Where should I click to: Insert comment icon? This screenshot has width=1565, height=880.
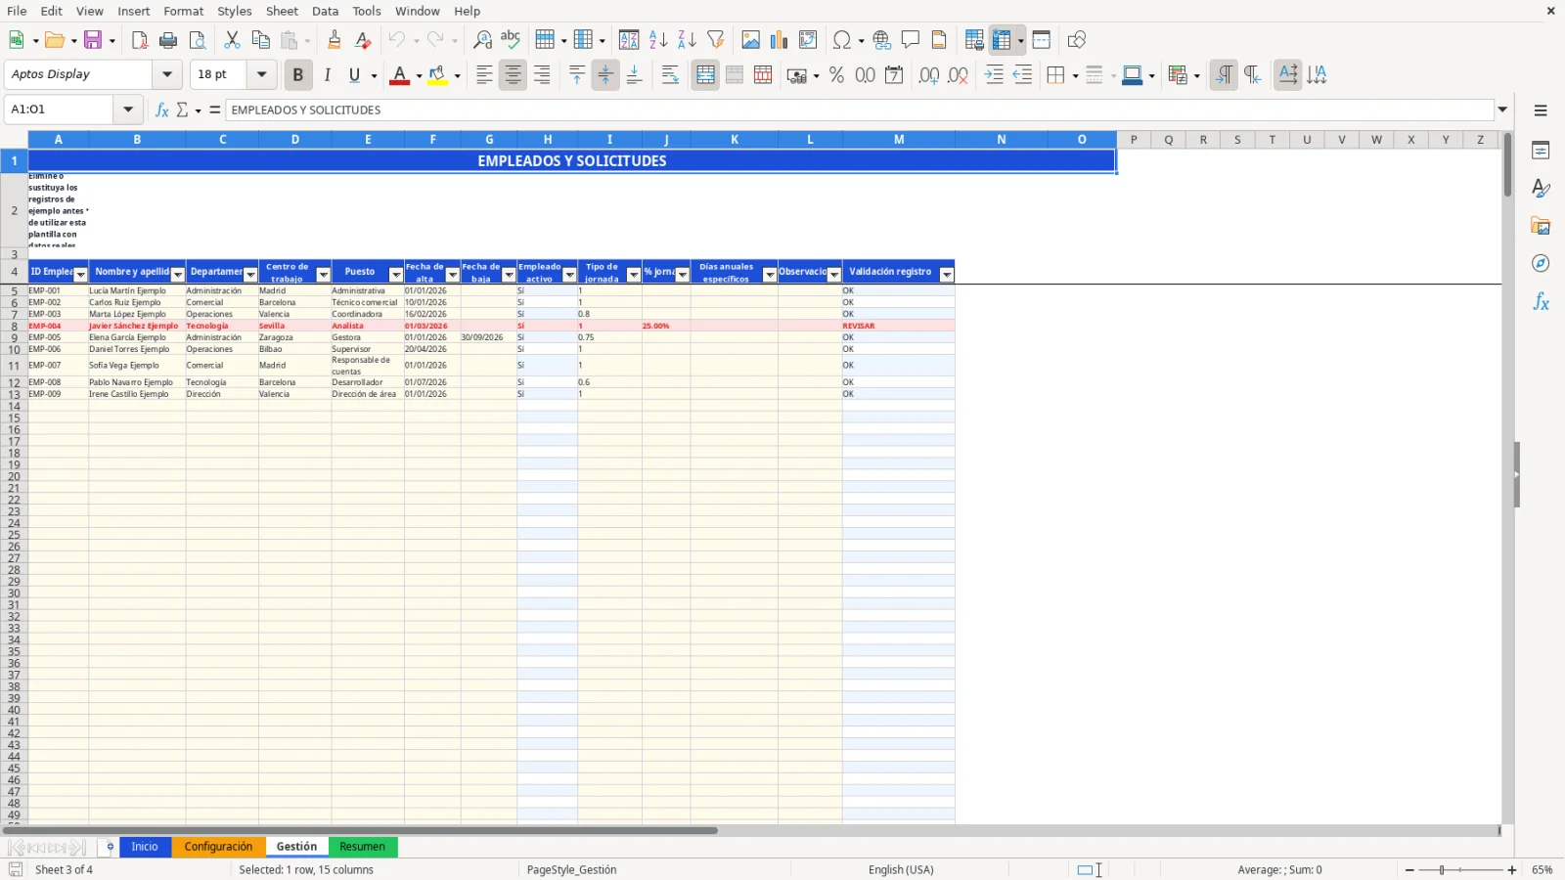[911, 40]
